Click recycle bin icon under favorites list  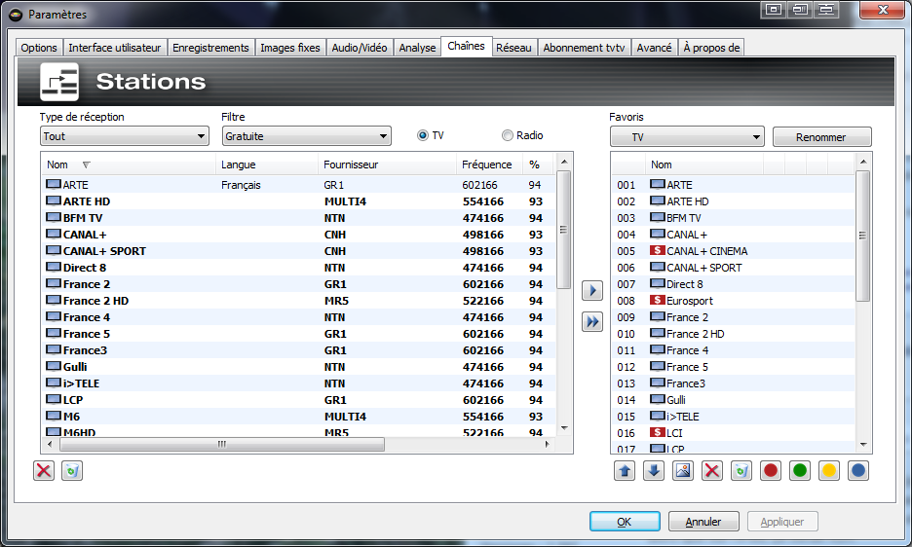741,470
